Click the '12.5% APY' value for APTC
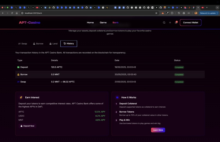The width and height of the screenshot is (220, 142). 100,112
